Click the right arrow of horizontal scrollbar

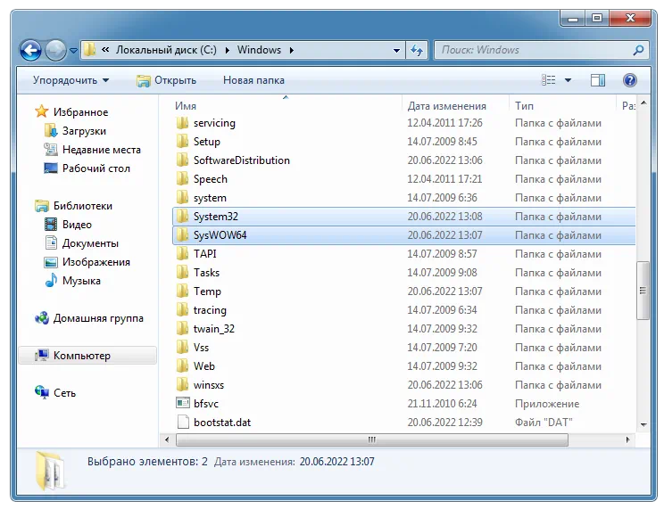point(627,439)
